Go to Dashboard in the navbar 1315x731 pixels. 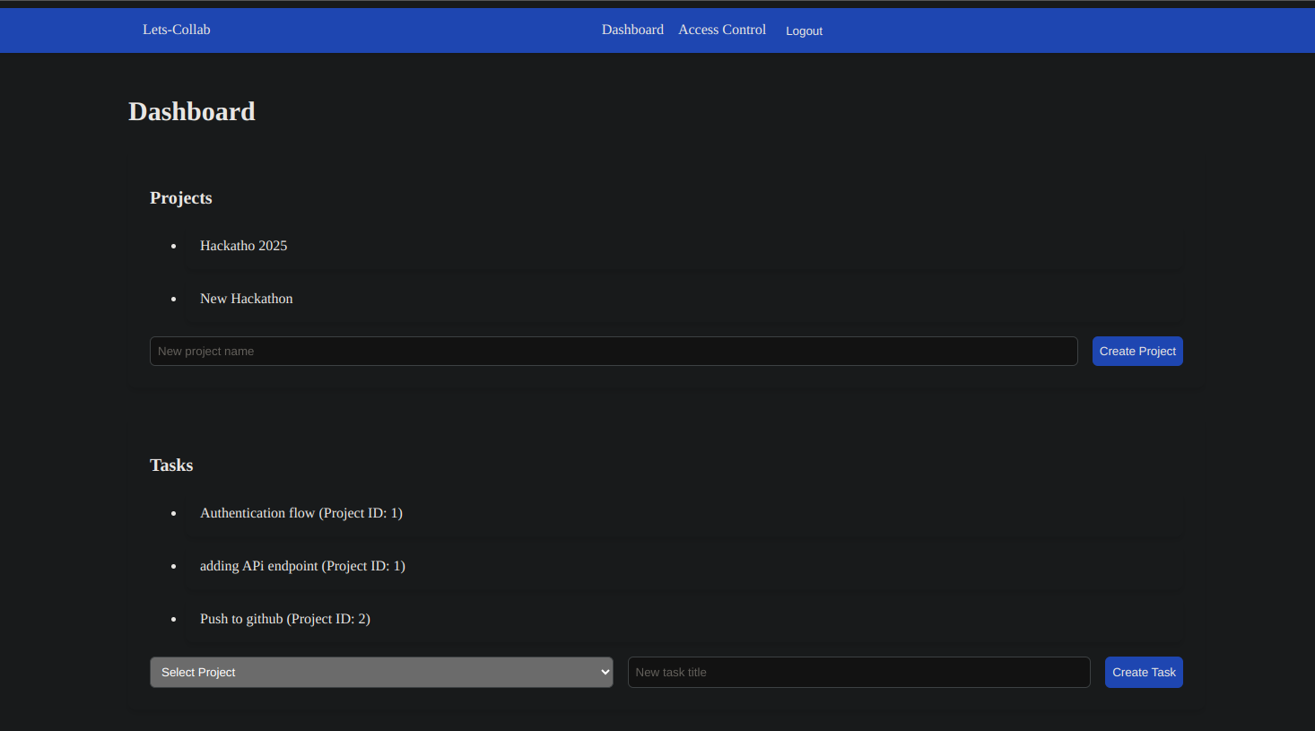[632, 30]
